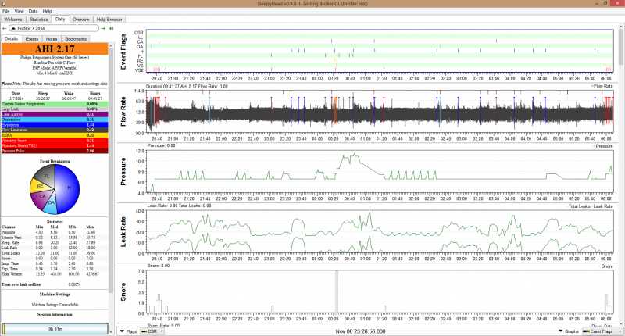The height and width of the screenshot is (336, 625).
Task: Open the CSR flag selector dropdown
Action: coord(152,331)
